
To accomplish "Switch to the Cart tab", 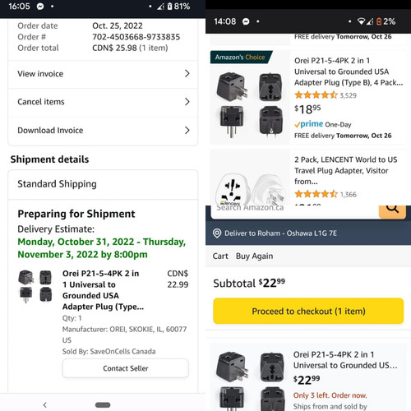I will tap(220, 256).
